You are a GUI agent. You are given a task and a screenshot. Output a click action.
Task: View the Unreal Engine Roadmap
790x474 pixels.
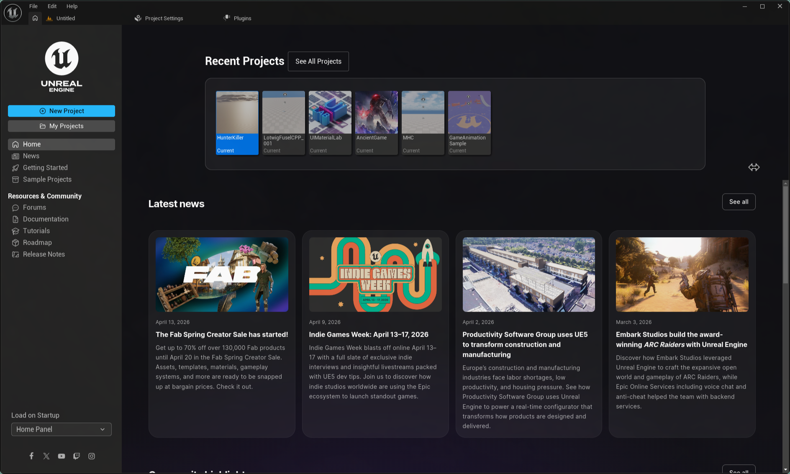coord(37,242)
